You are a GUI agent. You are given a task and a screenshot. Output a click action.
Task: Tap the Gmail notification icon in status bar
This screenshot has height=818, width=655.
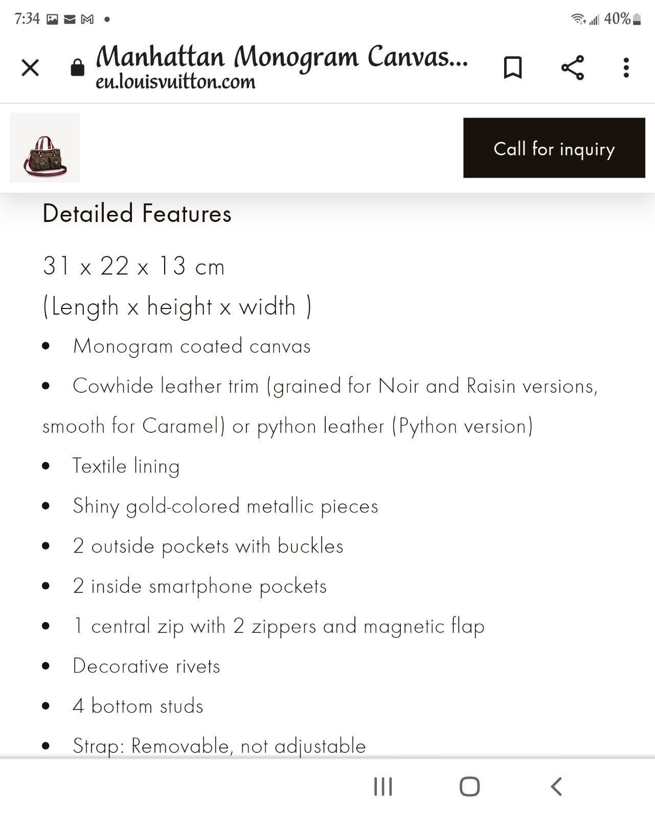[x=87, y=19]
